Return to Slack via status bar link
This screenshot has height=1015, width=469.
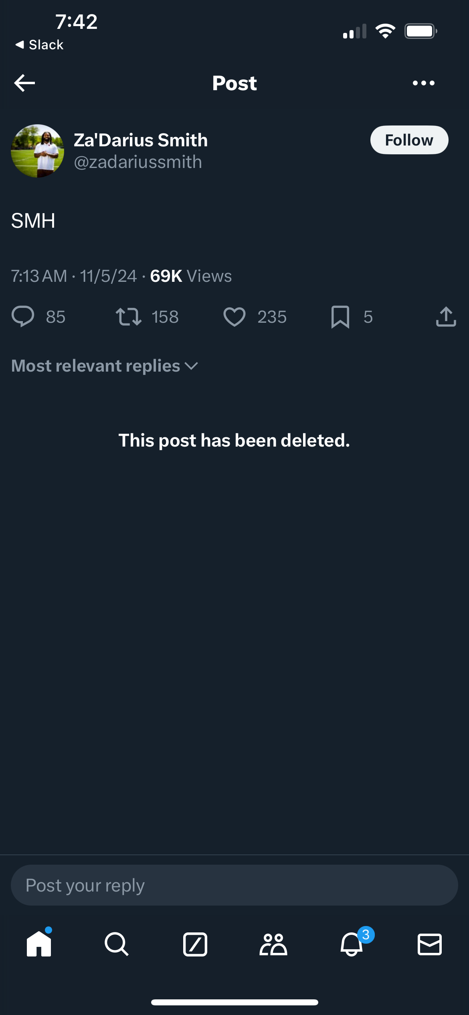(x=39, y=44)
